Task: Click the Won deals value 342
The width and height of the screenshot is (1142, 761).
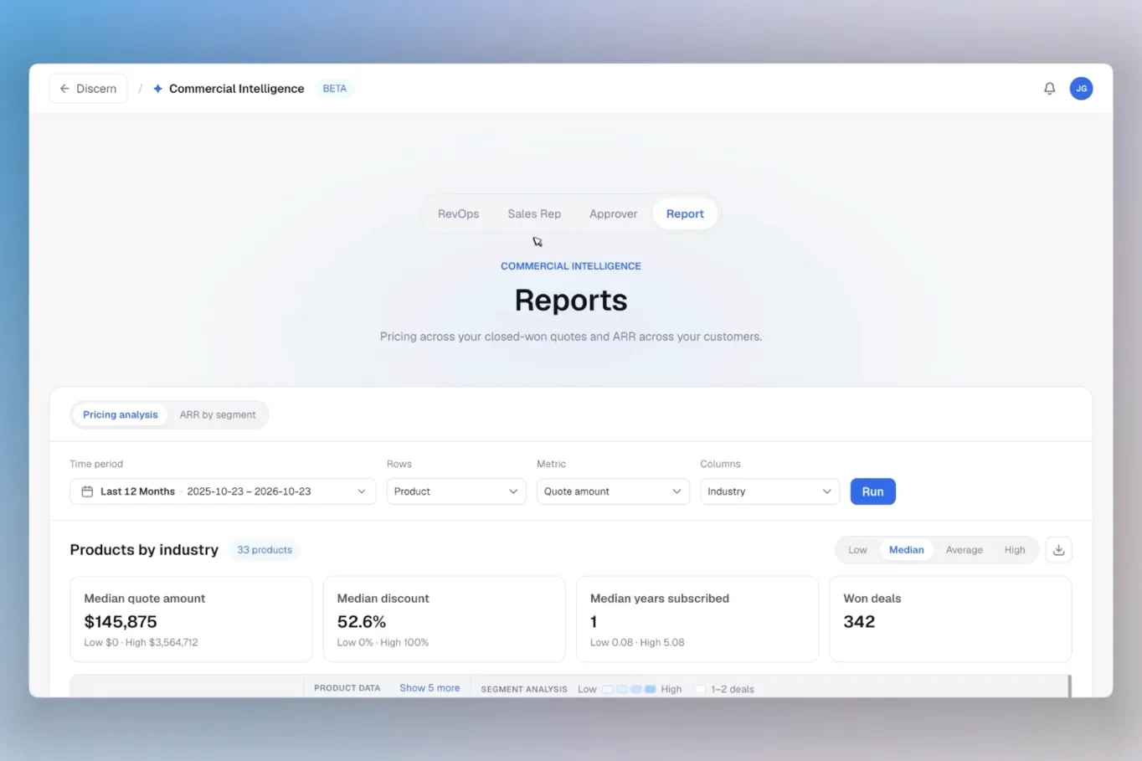Action: pos(859,622)
